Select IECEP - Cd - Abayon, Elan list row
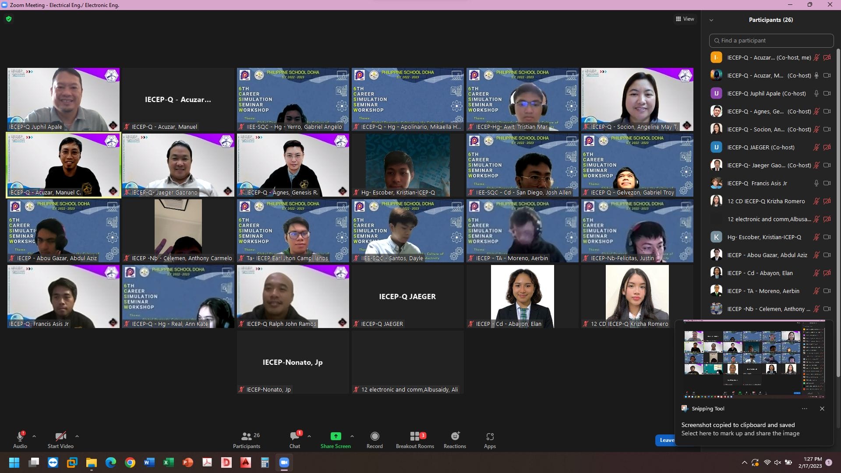The height and width of the screenshot is (473, 841). 771,273
